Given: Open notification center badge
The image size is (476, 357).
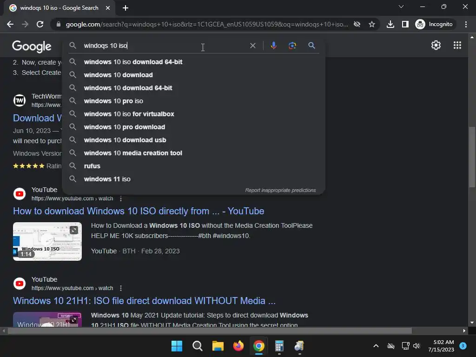Looking at the screenshot, I should (x=463, y=346).
